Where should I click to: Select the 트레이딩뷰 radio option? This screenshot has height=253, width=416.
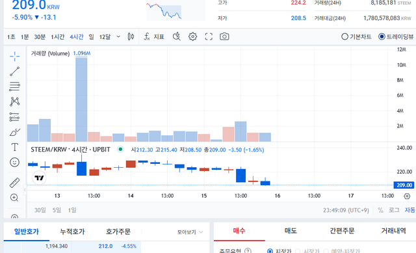(396, 36)
